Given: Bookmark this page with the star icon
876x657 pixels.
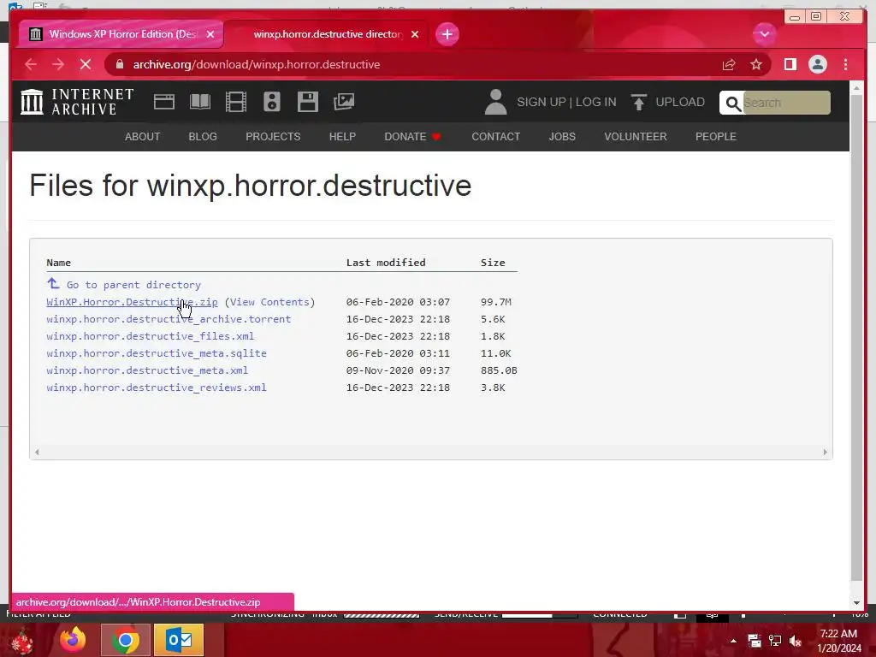Looking at the screenshot, I should (x=756, y=65).
